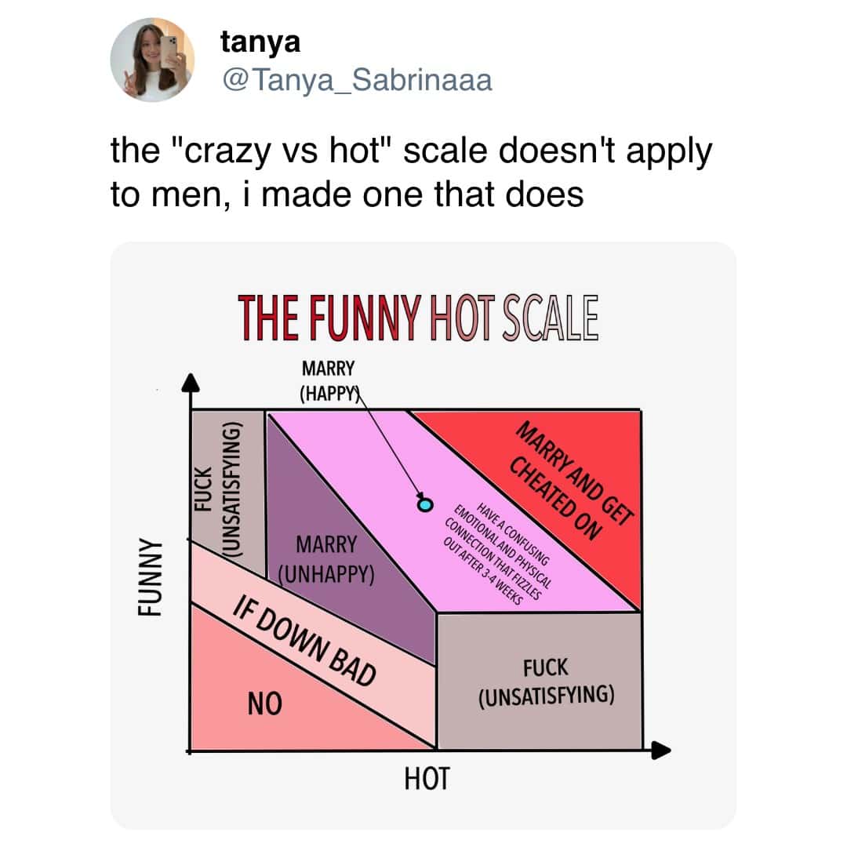This screenshot has height=847, width=847.
Task: Click the "MARRY (HAPPY)" label above chart
Action: point(328,380)
